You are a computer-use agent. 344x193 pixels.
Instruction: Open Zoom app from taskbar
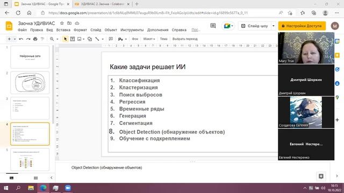[x=68, y=188]
